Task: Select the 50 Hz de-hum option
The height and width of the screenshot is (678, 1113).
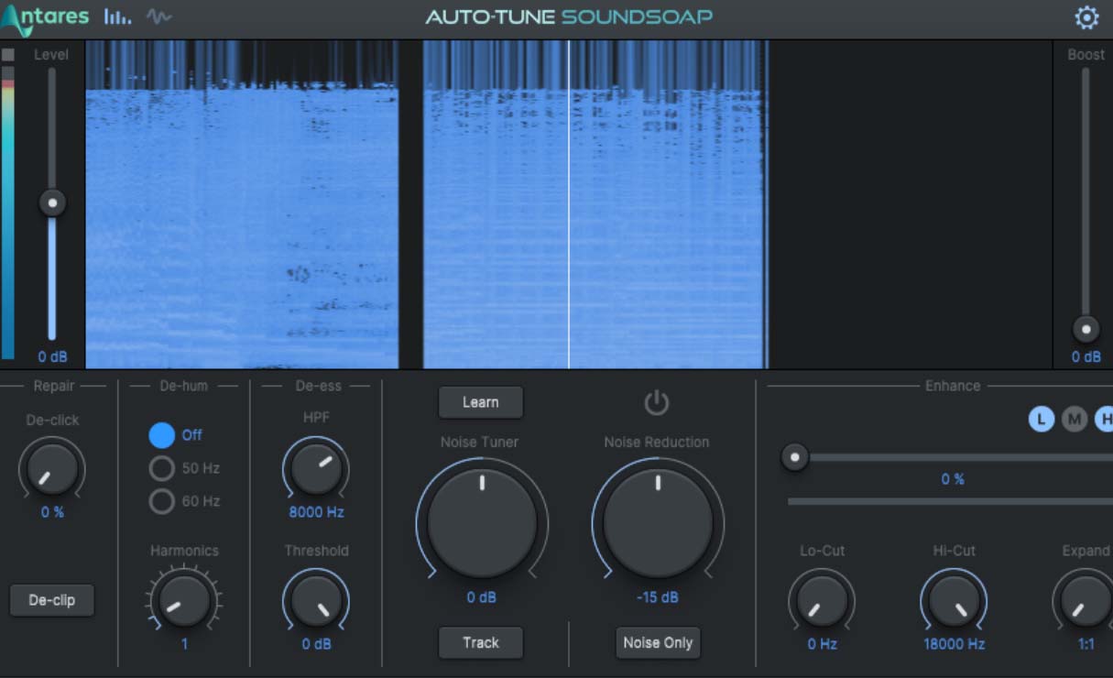Action: 162,468
